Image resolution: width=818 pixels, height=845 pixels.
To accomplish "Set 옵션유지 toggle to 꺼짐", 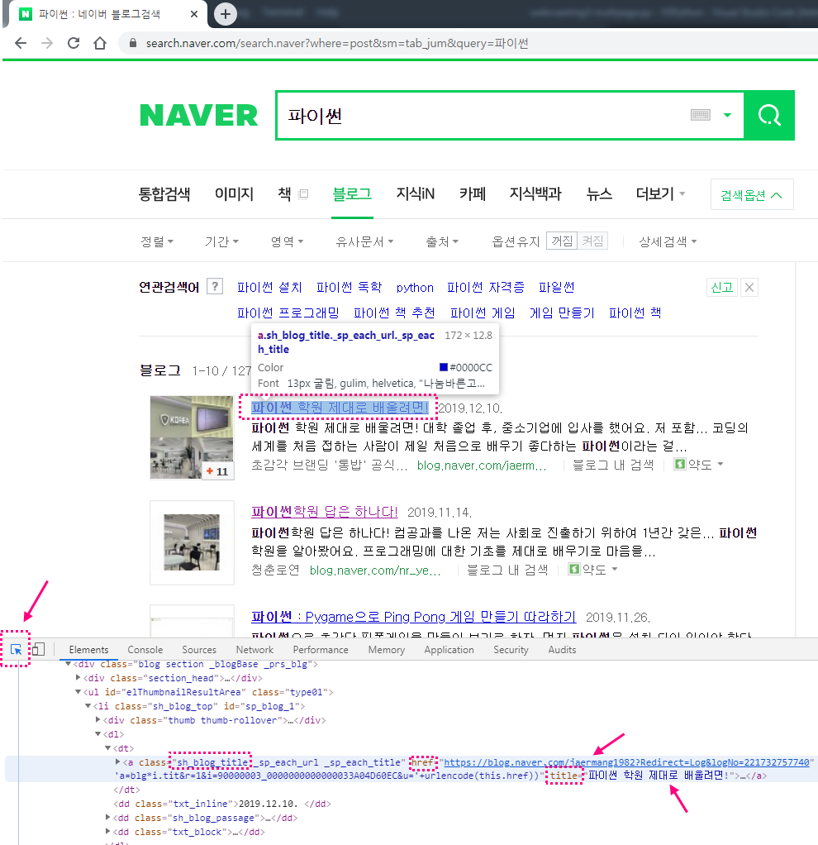I will click(562, 241).
